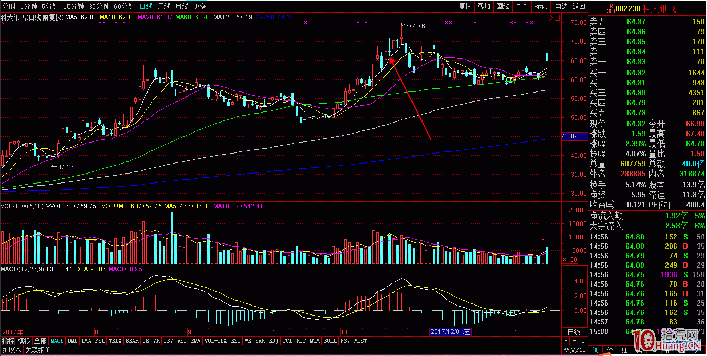Select the 1分钟 period
707x356 pixels.
29,6
